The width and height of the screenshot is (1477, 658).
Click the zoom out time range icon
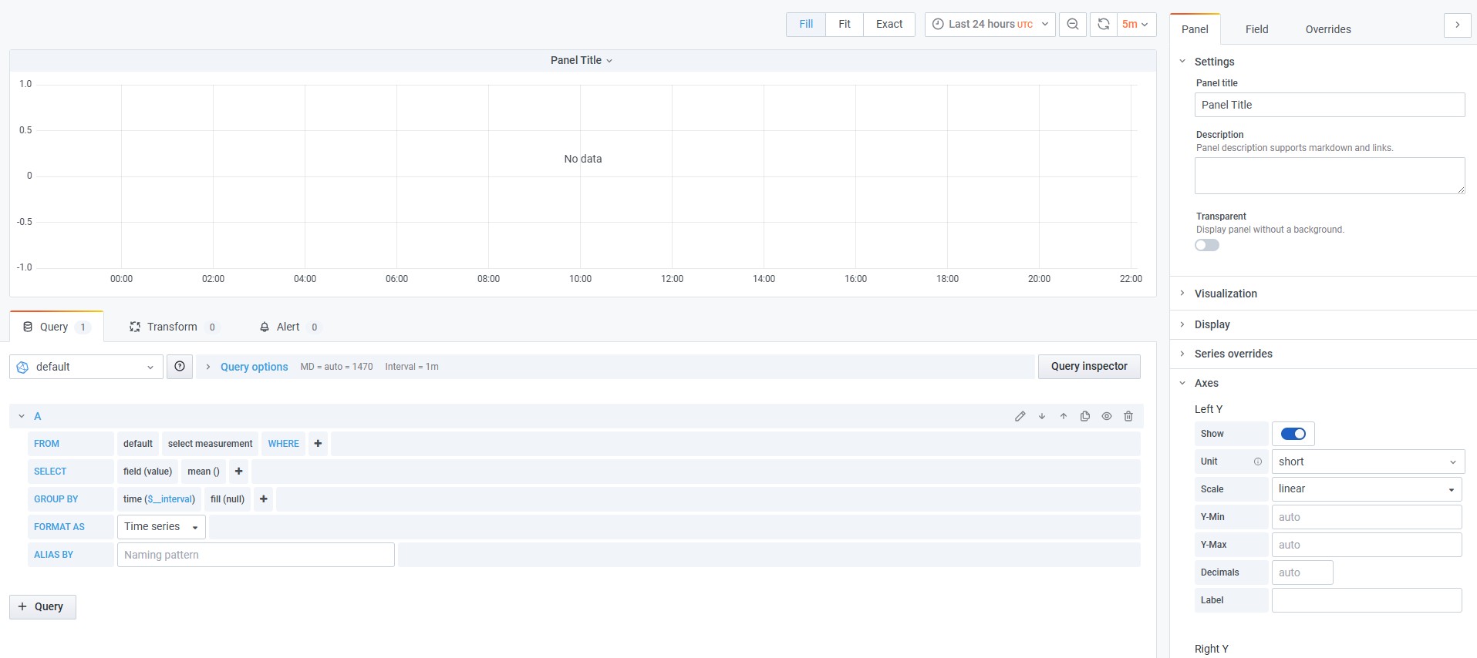1072,25
